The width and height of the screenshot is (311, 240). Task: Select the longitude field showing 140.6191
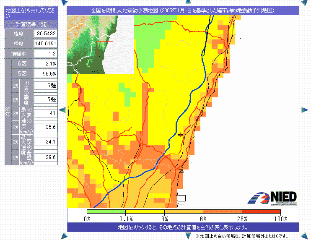tap(46, 44)
